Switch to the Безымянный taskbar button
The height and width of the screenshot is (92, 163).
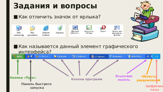tap(118, 56)
